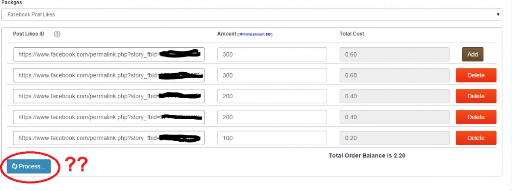Focus the third row amount 200 field
The image size is (512, 191).
click(x=272, y=96)
